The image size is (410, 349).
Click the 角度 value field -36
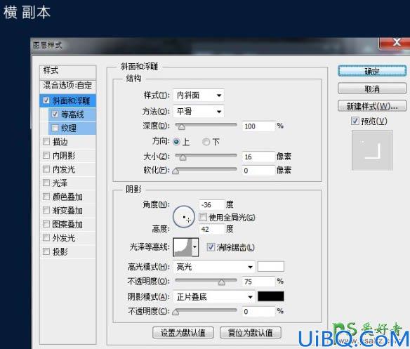(211, 204)
